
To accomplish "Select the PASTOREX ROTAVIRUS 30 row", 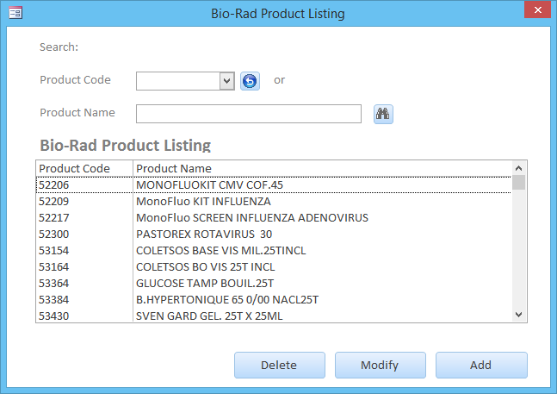I will coord(274,234).
